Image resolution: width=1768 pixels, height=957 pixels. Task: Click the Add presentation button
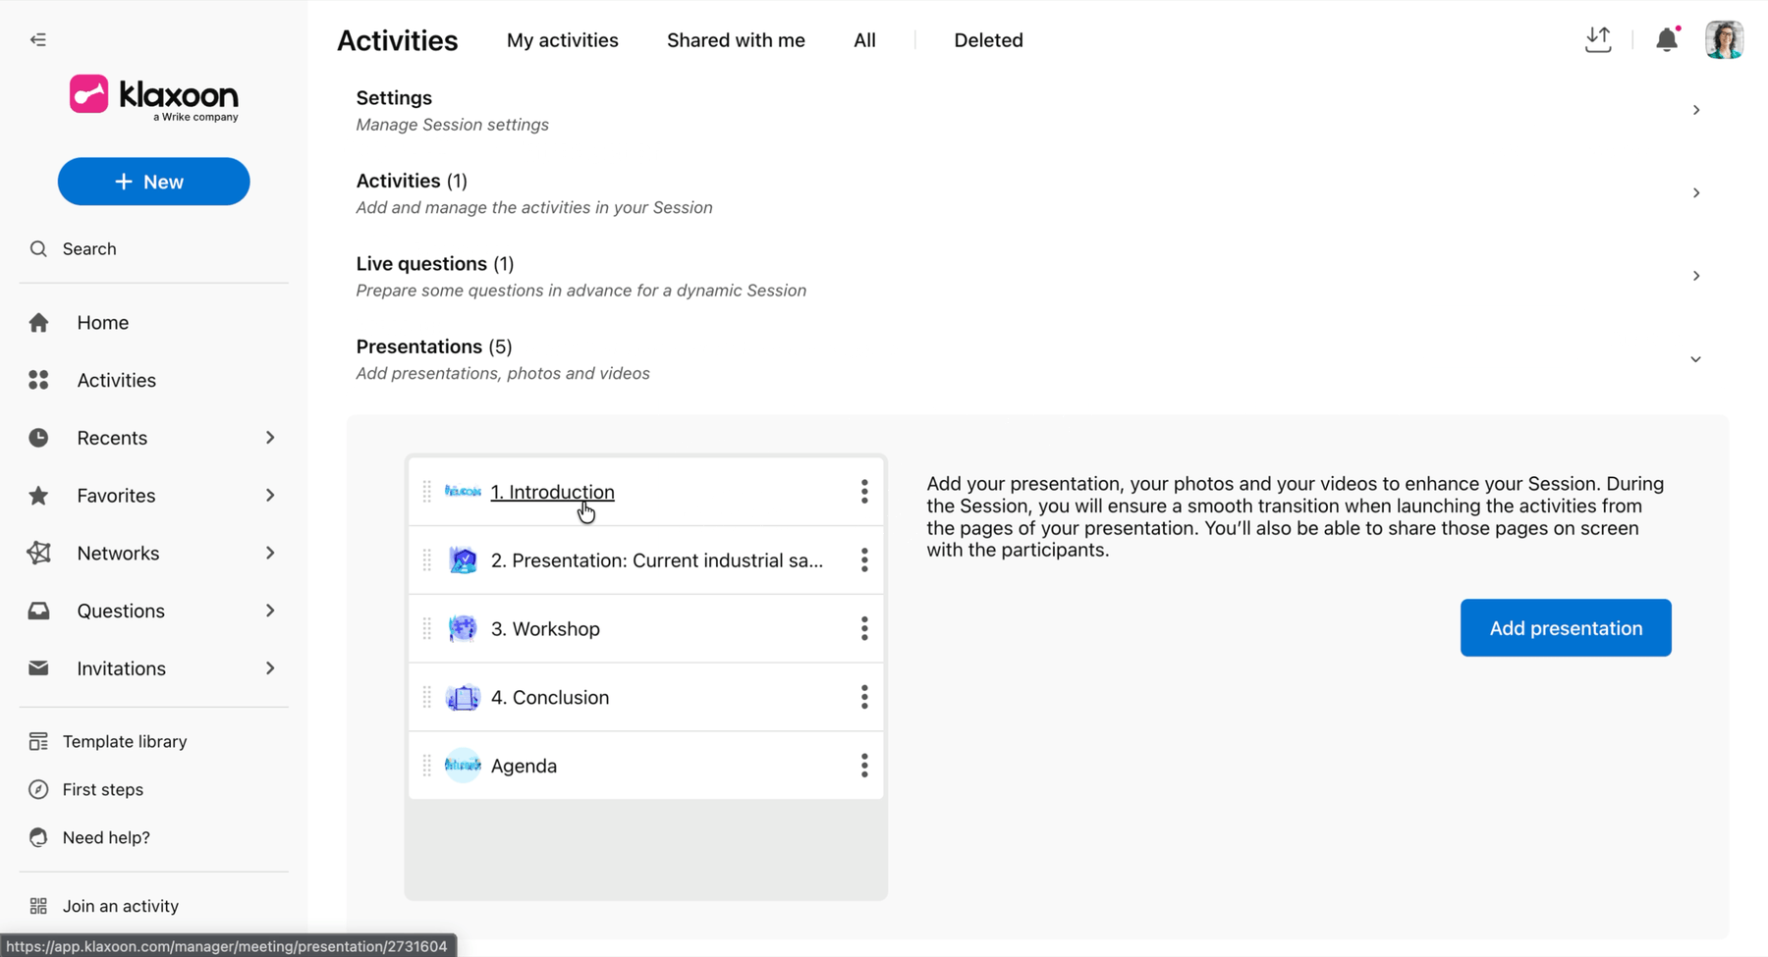click(x=1566, y=628)
